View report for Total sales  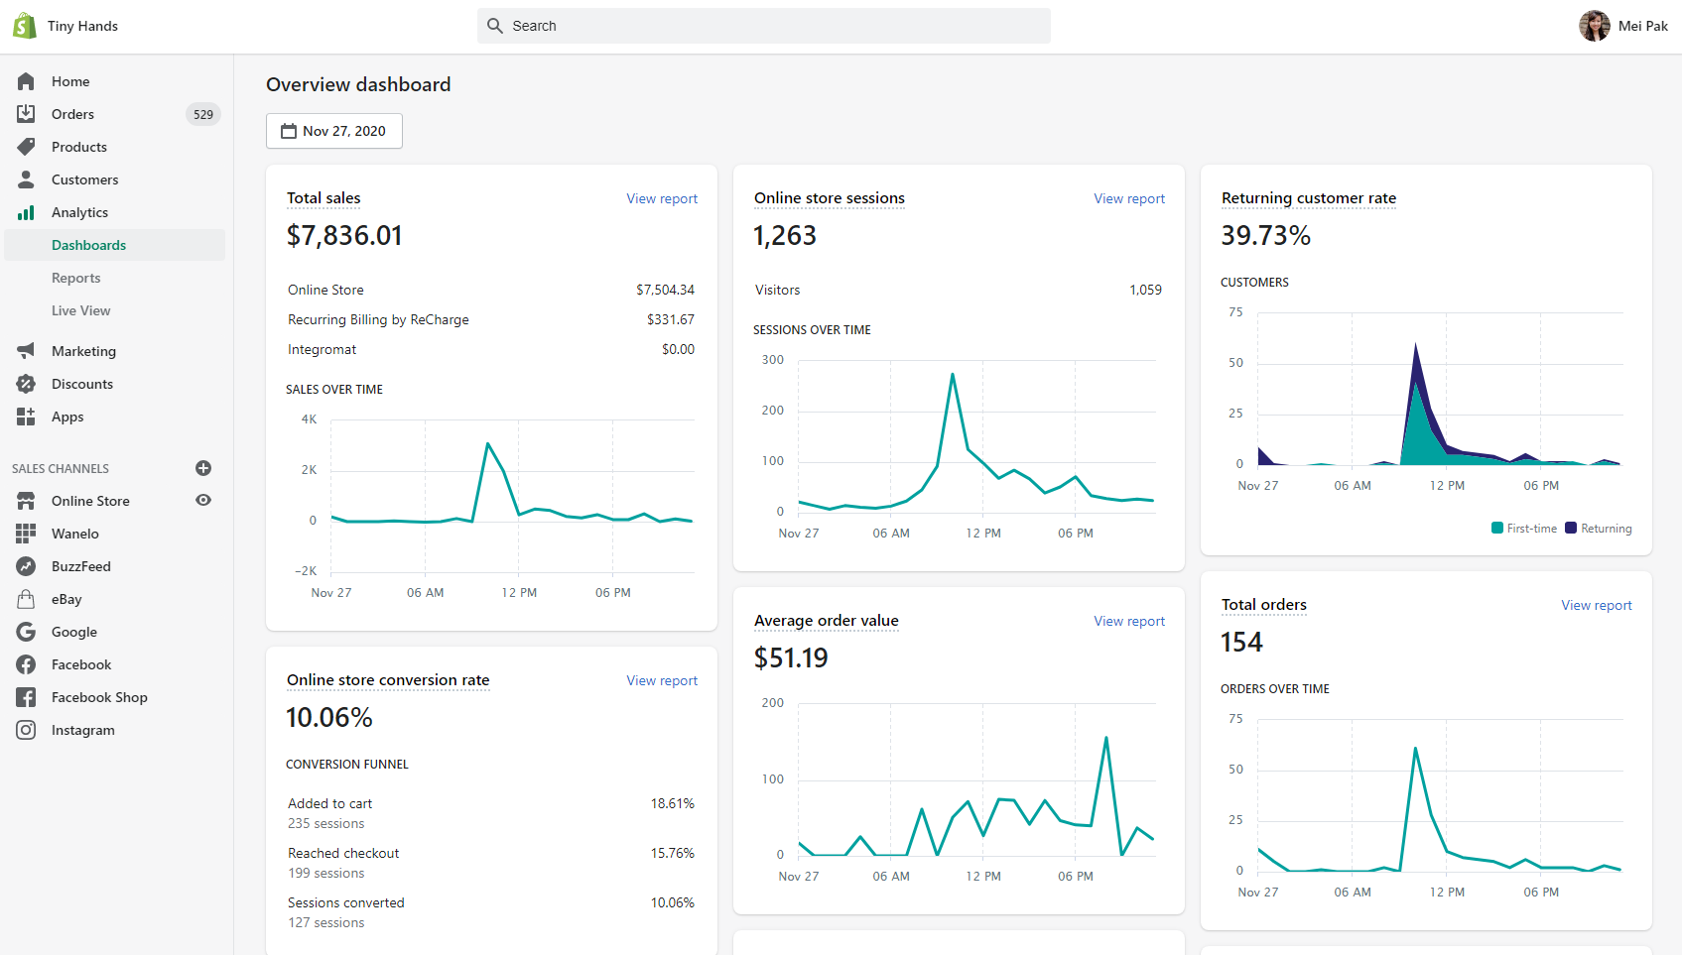pos(662,198)
